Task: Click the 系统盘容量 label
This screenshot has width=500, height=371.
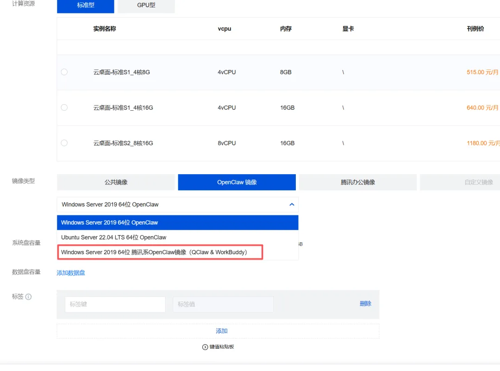Action: point(26,243)
